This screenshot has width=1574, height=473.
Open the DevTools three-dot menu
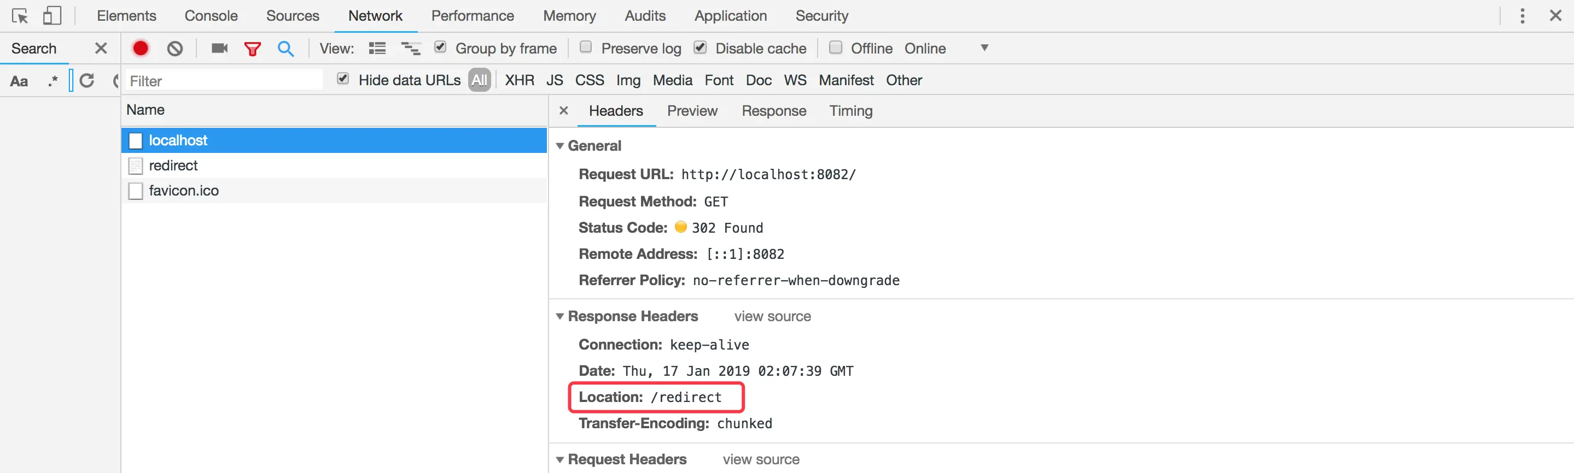(1522, 16)
